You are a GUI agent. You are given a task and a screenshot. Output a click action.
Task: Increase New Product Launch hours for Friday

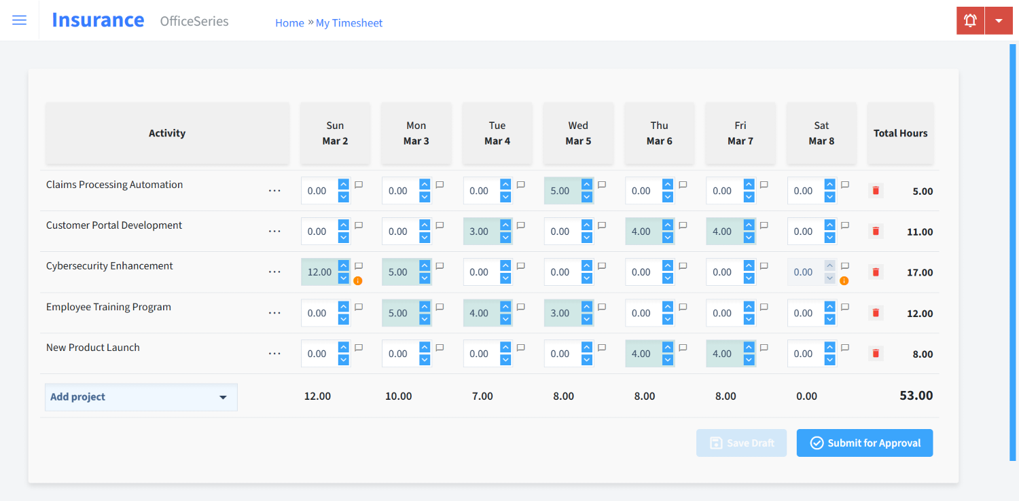point(749,348)
